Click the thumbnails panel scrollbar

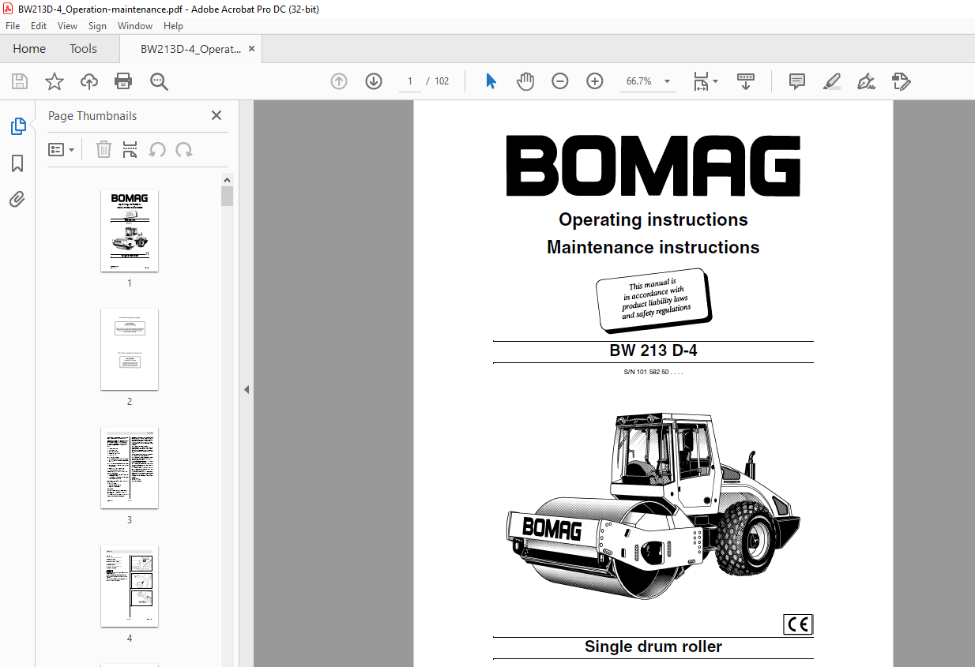[x=228, y=196]
